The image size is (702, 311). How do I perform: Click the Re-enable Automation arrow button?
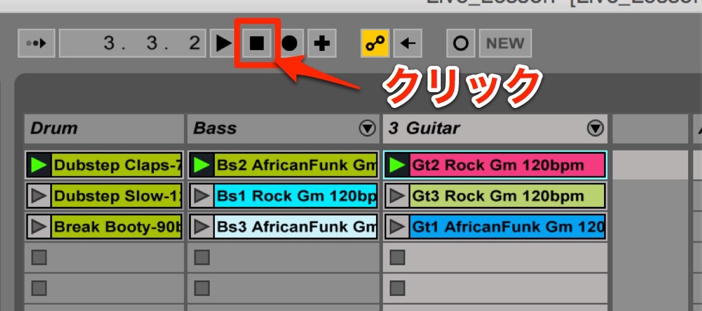point(408,43)
